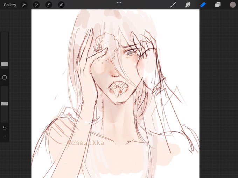Viewport: 238px width, 178px height.
Task: Click the drawing canvas on the mouth
Action: pyautogui.click(x=118, y=89)
